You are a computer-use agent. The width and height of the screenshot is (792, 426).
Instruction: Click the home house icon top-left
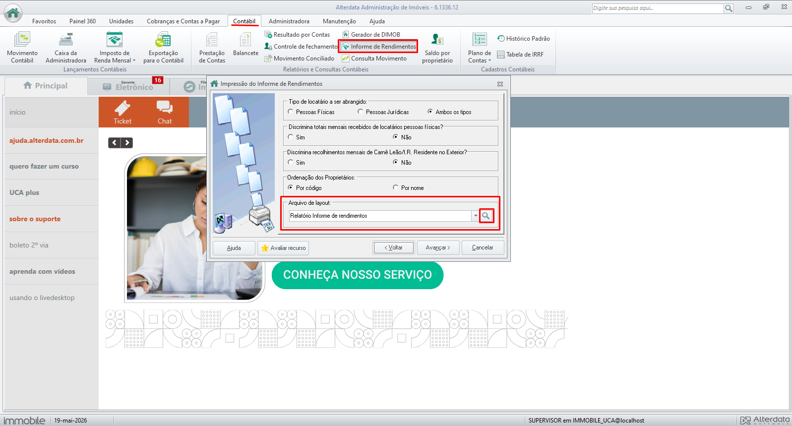coord(13,13)
